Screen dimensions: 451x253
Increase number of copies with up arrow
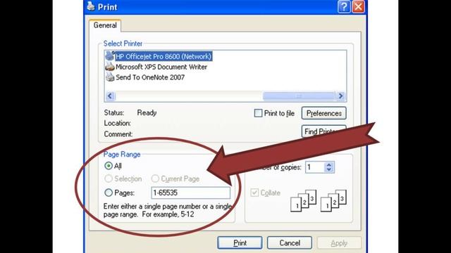[329, 164]
